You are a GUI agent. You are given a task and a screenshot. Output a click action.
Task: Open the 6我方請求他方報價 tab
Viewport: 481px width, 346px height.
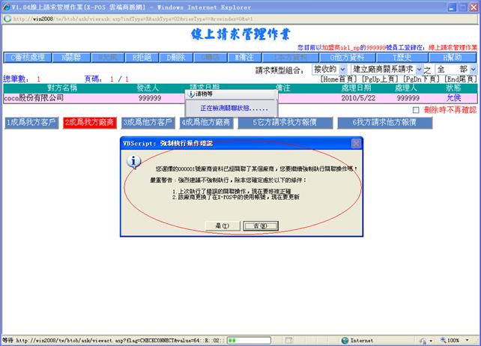point(376,122)
